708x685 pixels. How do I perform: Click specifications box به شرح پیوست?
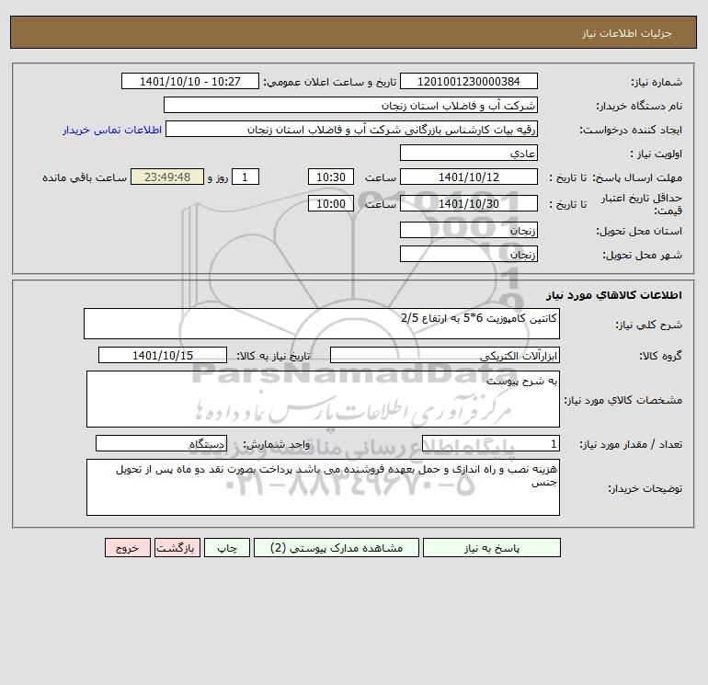coord(323,399)
